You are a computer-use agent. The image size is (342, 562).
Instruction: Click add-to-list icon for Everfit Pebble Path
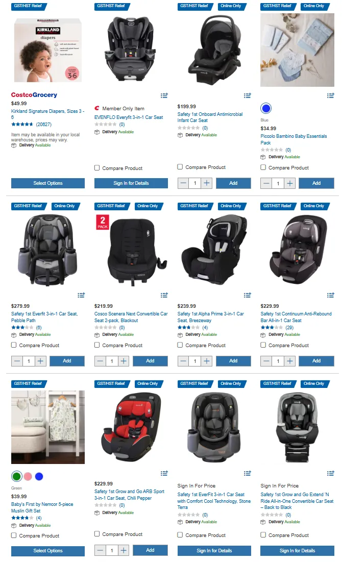[x=81, y=295]
